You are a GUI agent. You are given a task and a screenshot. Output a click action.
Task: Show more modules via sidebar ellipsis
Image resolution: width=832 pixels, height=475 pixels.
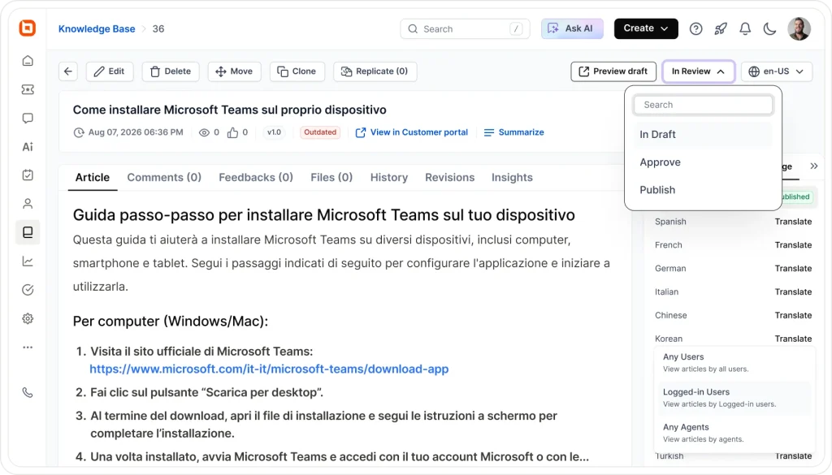click(x=28, y=348)
